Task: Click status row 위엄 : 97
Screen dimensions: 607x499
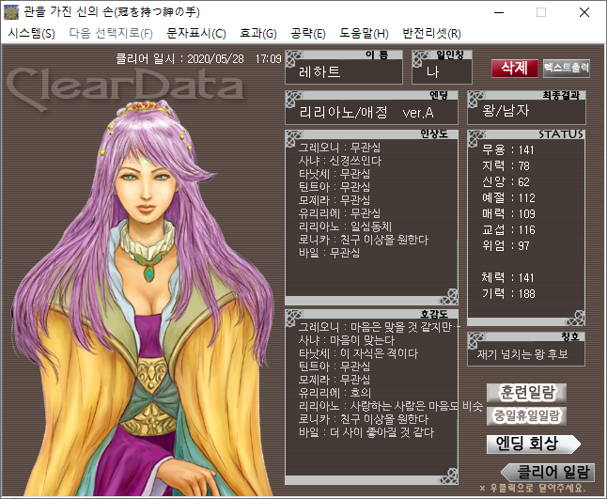Action: (506, 246)
